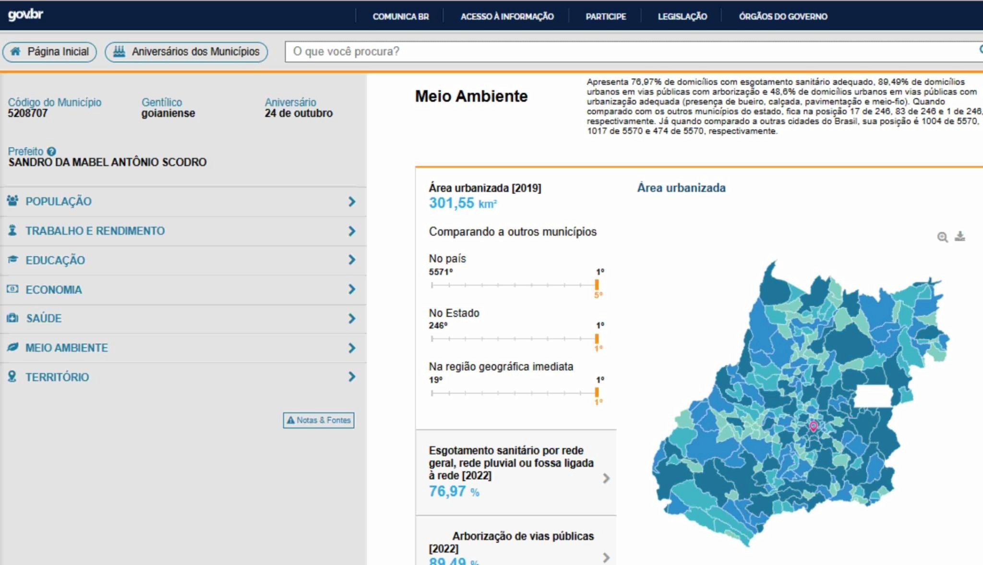
Task: Click municipality code 5208707
Action: point(28,113)
